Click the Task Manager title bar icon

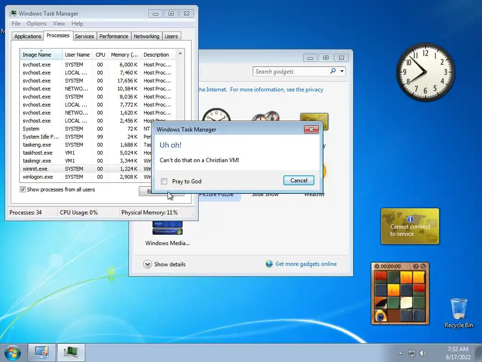(x=13, y=13)
